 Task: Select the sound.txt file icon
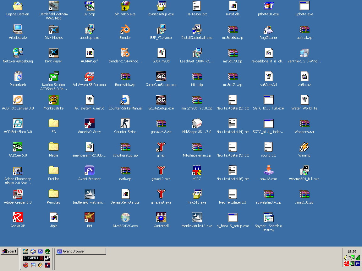(x=269, y=147)
